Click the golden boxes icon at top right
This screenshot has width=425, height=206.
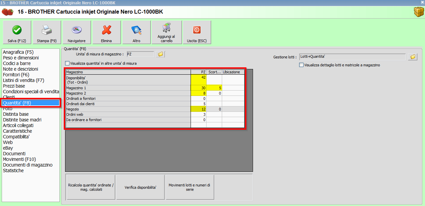pyautogui.click(x=418, y=12)
